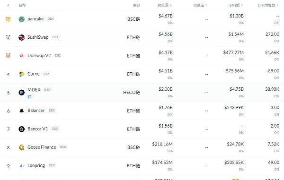Click the pancake logo icon

pos(22,19)
